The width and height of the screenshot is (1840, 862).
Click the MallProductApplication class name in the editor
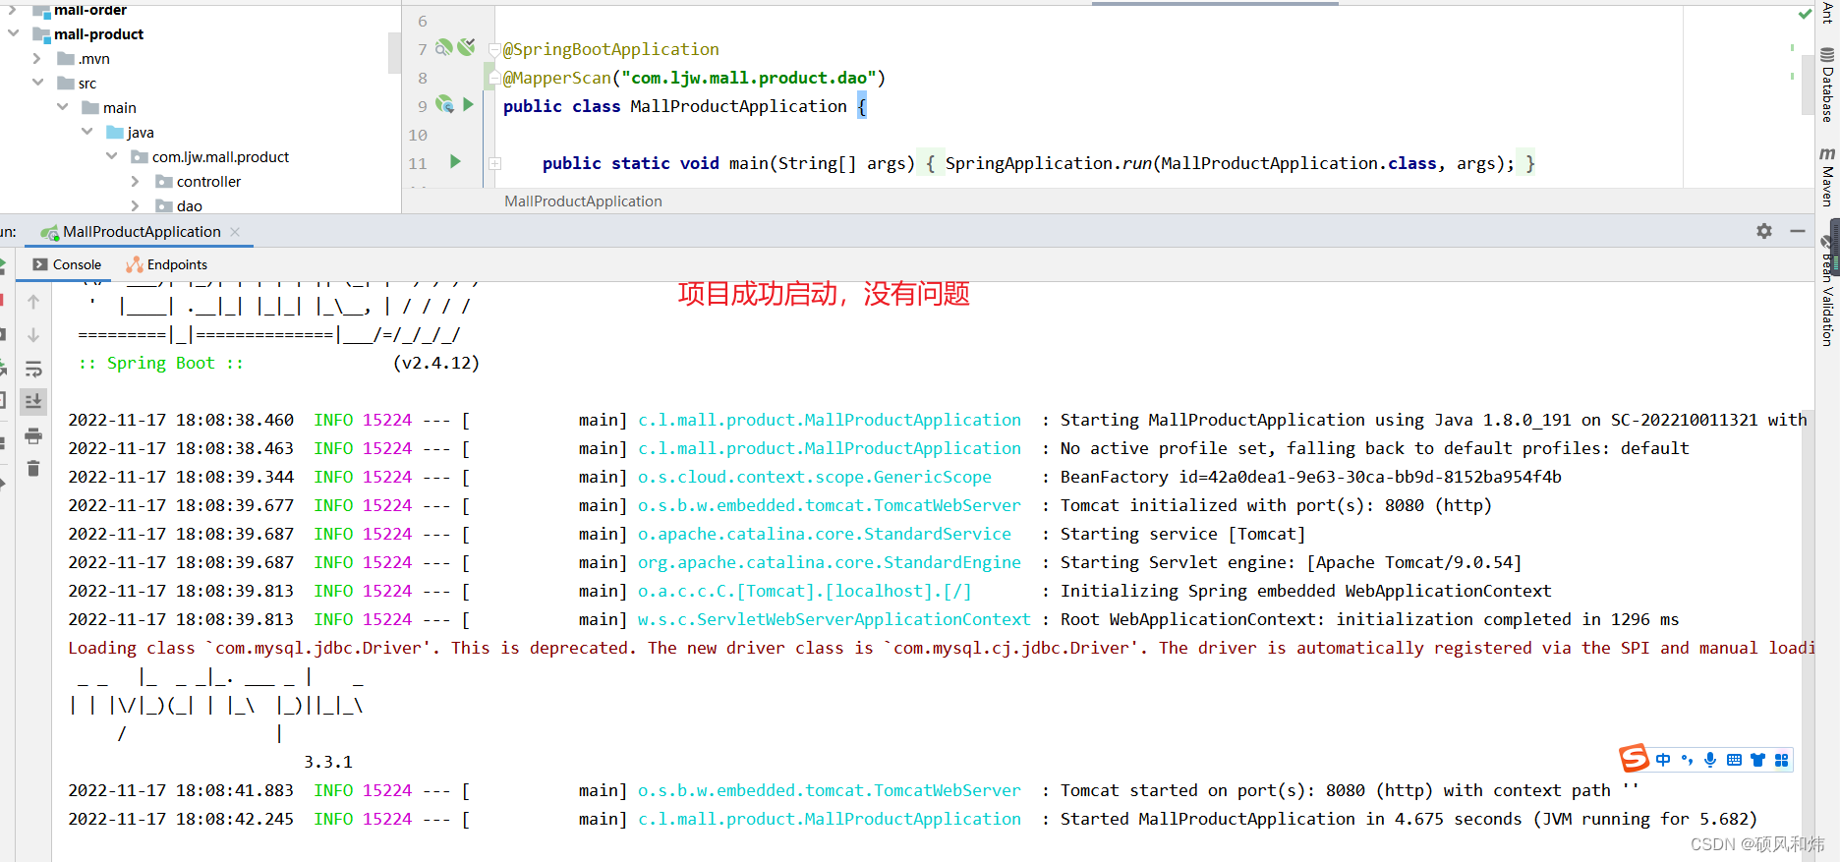(738, 106)
